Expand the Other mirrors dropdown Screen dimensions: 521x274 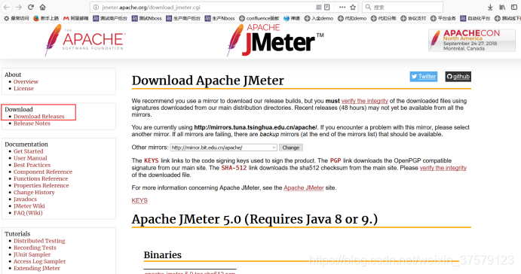click(x=224, y=148)
